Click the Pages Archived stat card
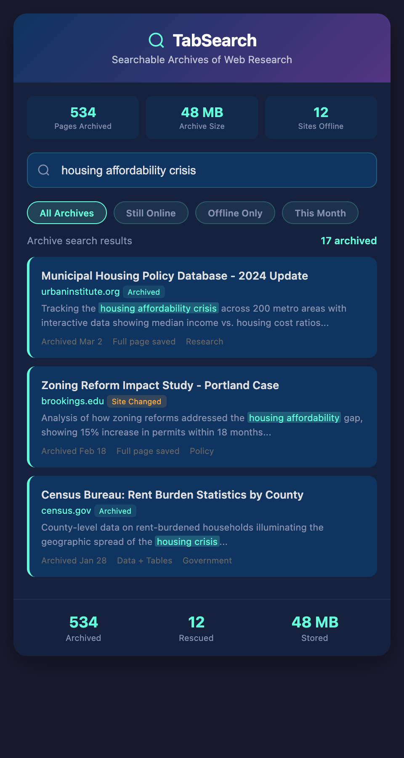This screenshot has width=404, height=758. (83, 117)
